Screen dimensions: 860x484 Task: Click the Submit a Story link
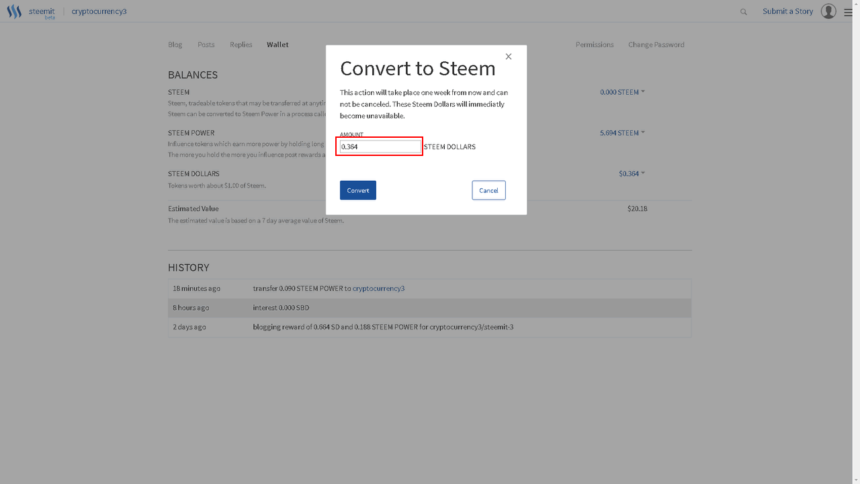[x=788, y=11]
